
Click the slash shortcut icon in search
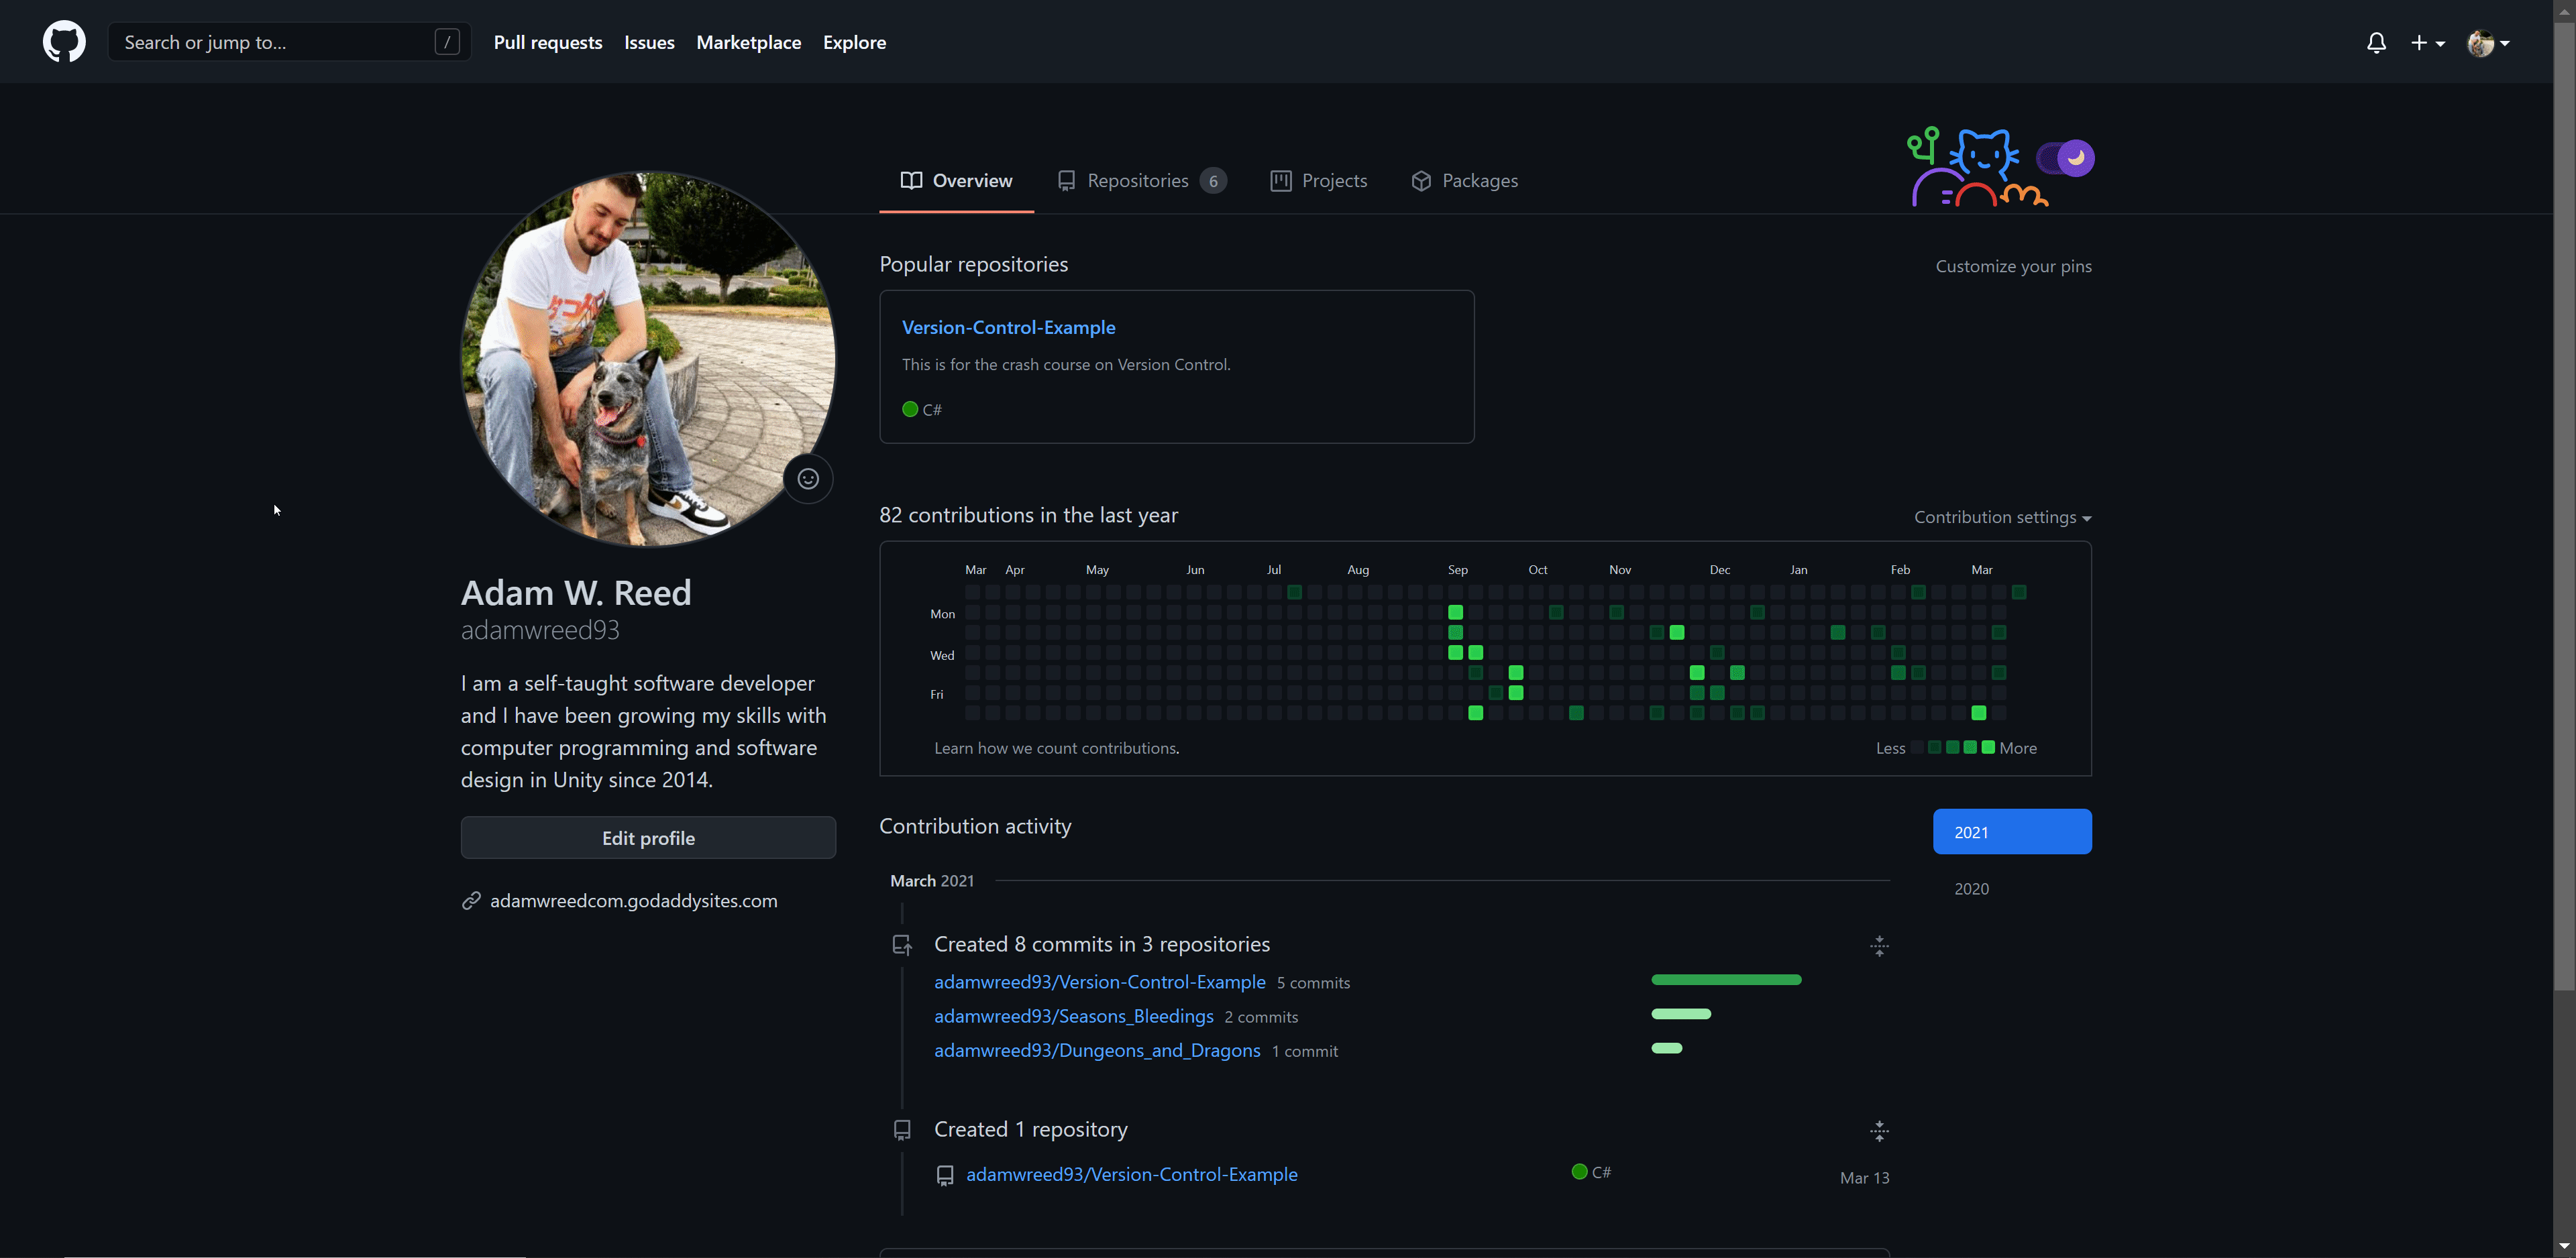[x=447, y=42]
